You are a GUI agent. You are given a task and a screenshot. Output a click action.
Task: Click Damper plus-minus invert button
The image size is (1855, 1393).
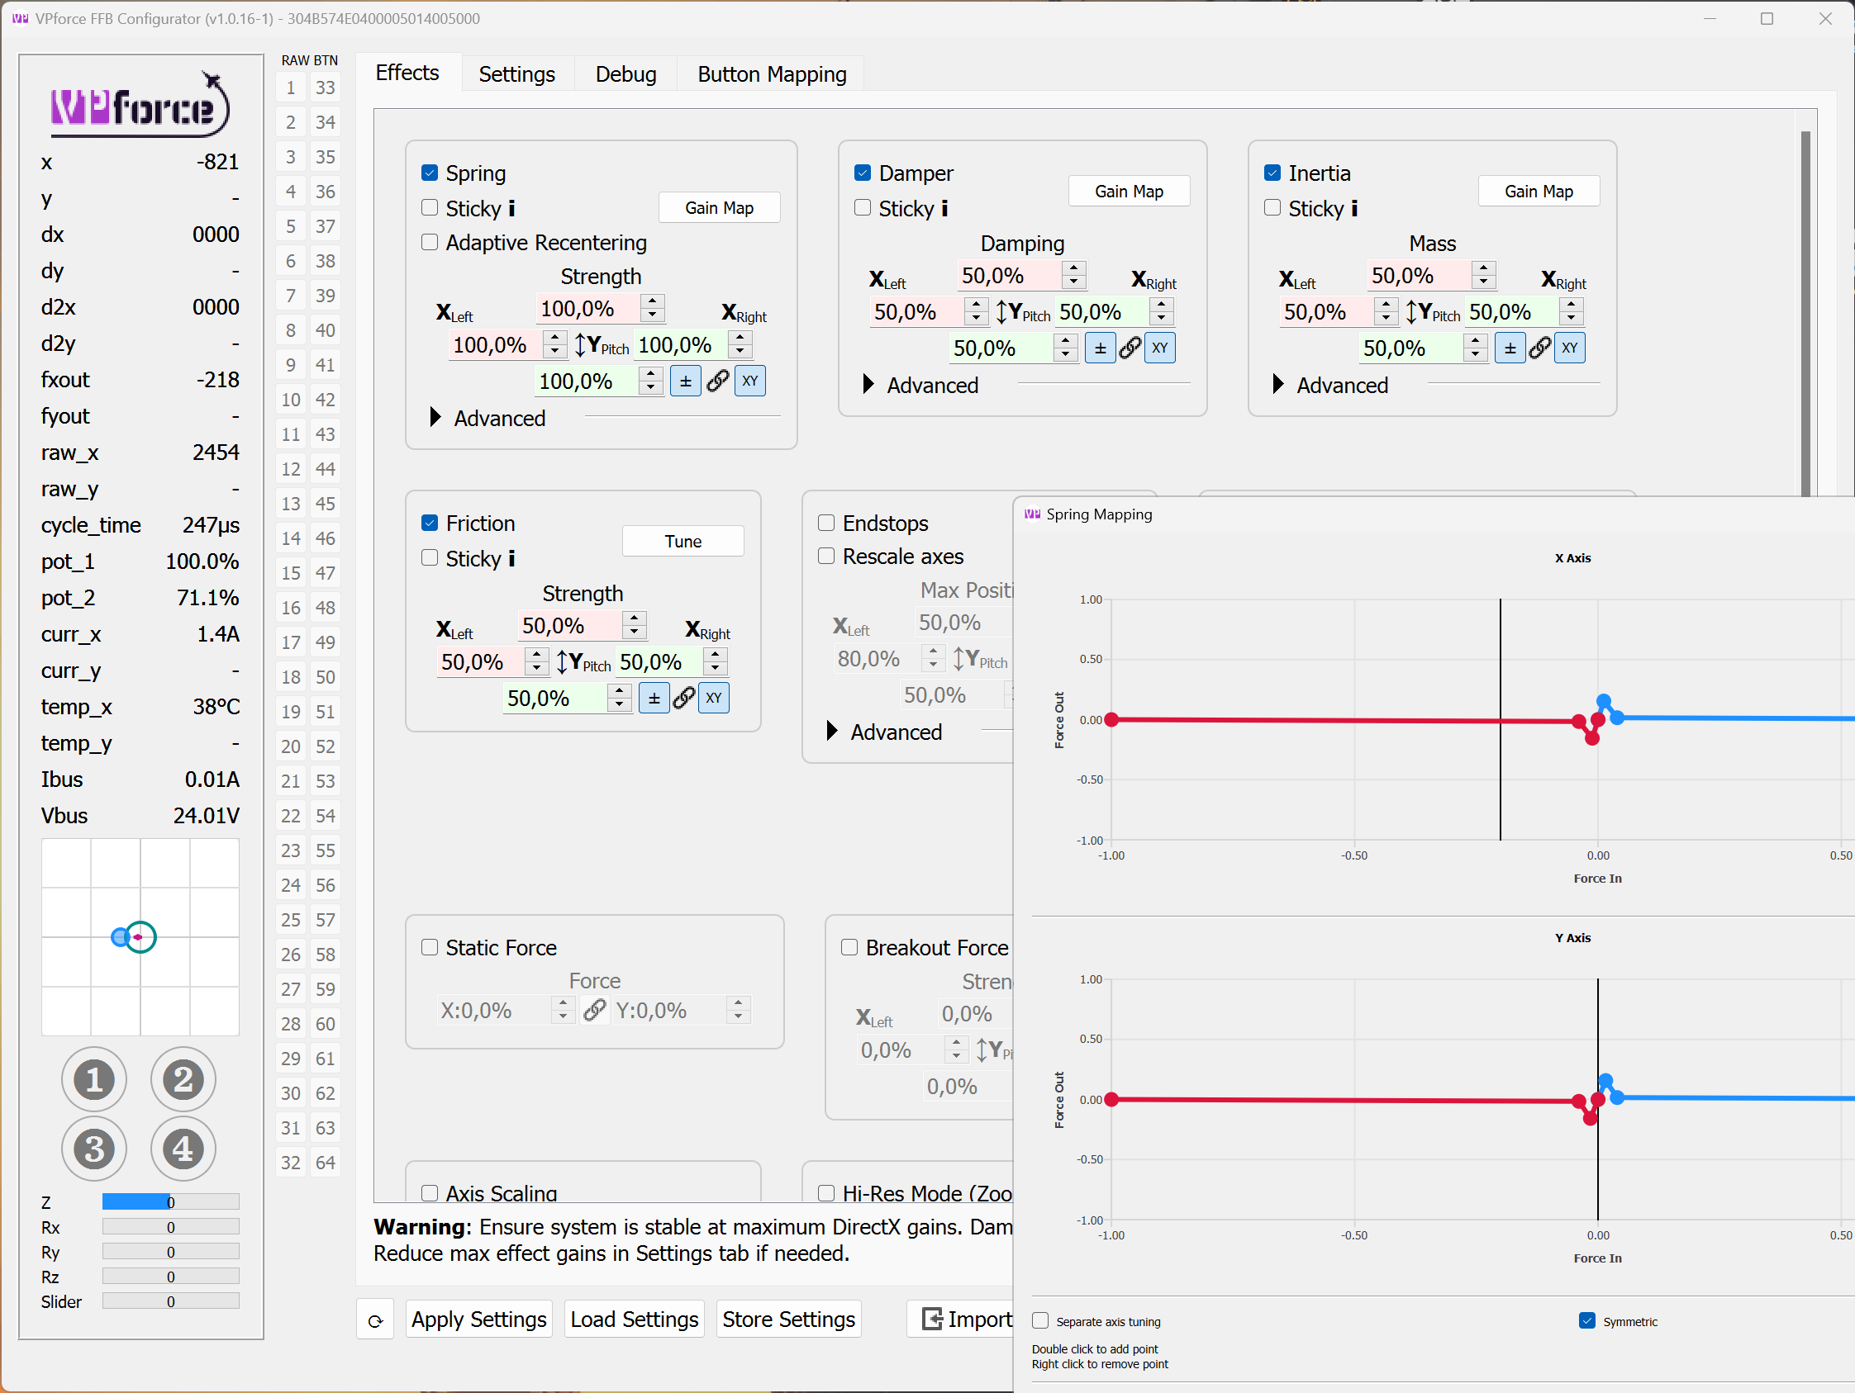pos(1100,348)
